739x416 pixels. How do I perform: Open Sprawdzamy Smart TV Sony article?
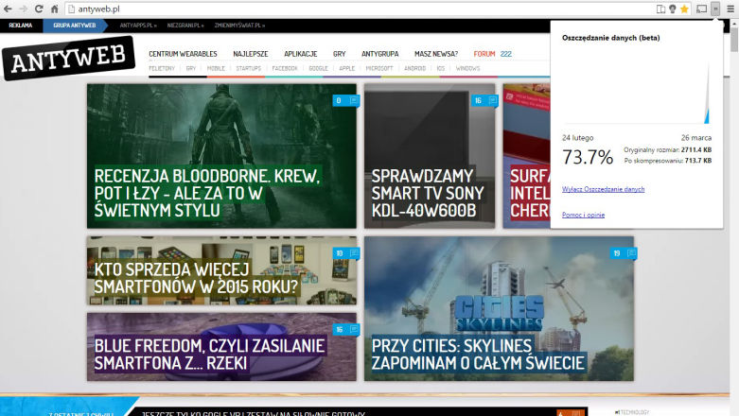pyautogui.click(x=430, y=156)
